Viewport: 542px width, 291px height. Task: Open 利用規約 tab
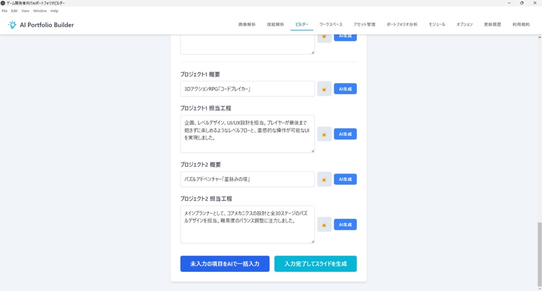pyautogui.click(x=521, y=24)
